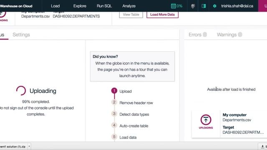Open the settings gear icon
Screen dimensions: 267x150
(214, 6)
